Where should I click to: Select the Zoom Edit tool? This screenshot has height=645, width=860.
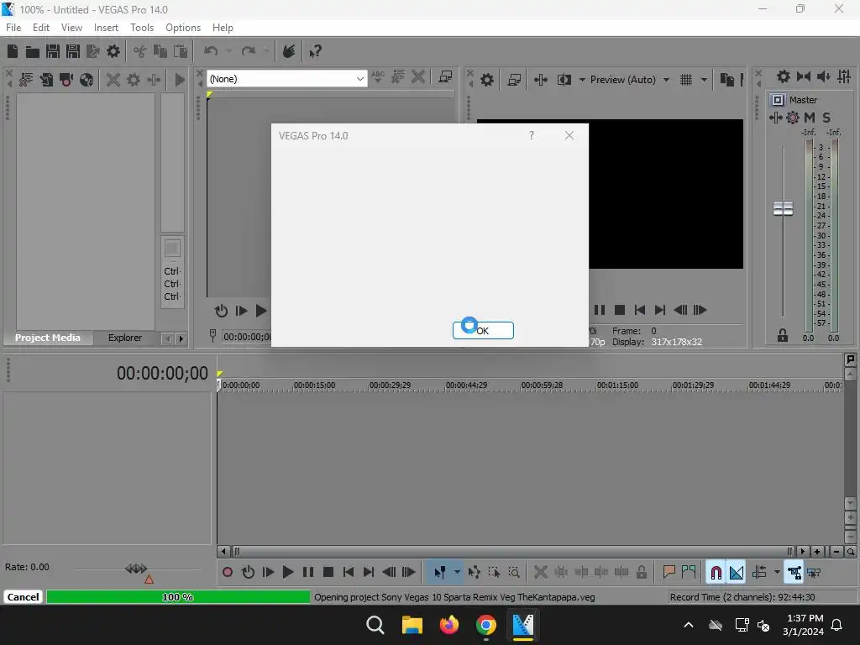(514, 573)
